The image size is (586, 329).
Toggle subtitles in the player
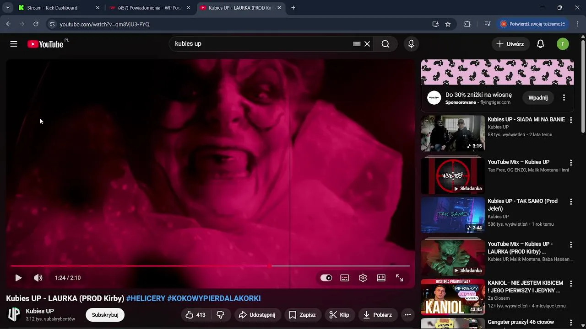coord(344,278)
